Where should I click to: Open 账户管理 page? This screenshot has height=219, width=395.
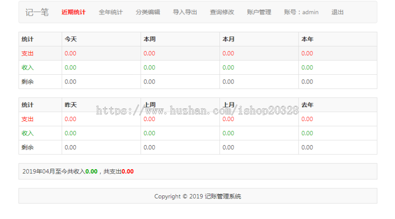click(259, 12)
